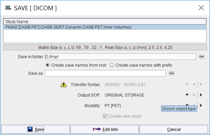Viewport: 210px width, 135px height.
Task: Click SIGNED WORD (LE) value
Action: [x=125, y=85]
